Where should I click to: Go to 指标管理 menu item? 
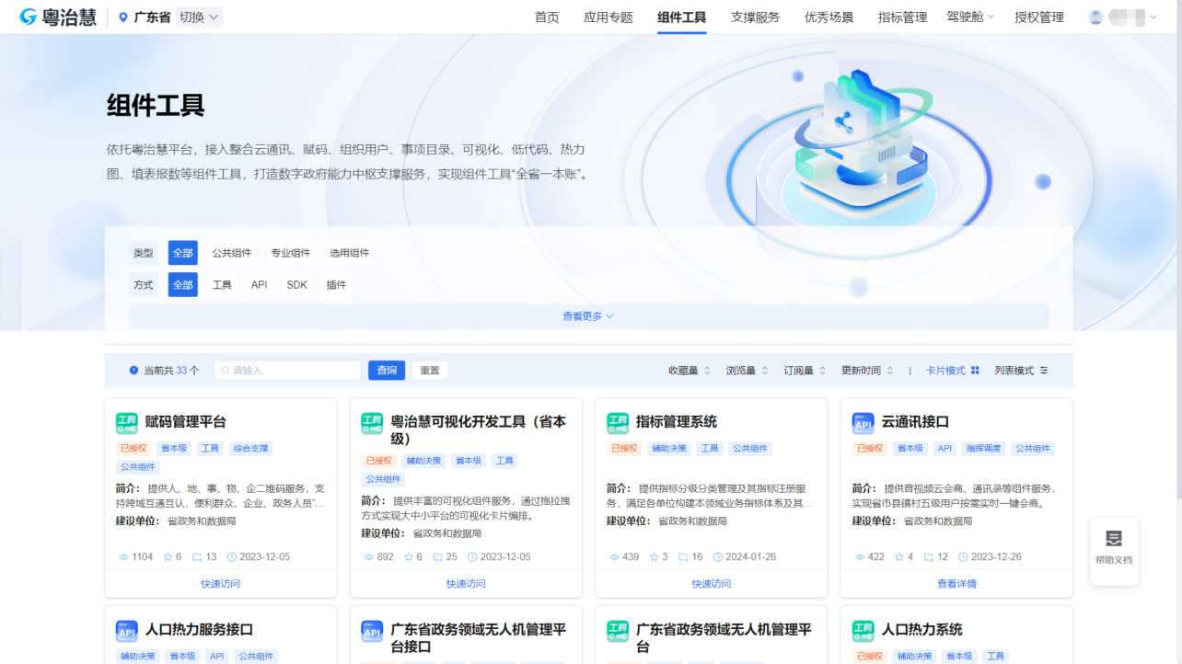(902, 17)
